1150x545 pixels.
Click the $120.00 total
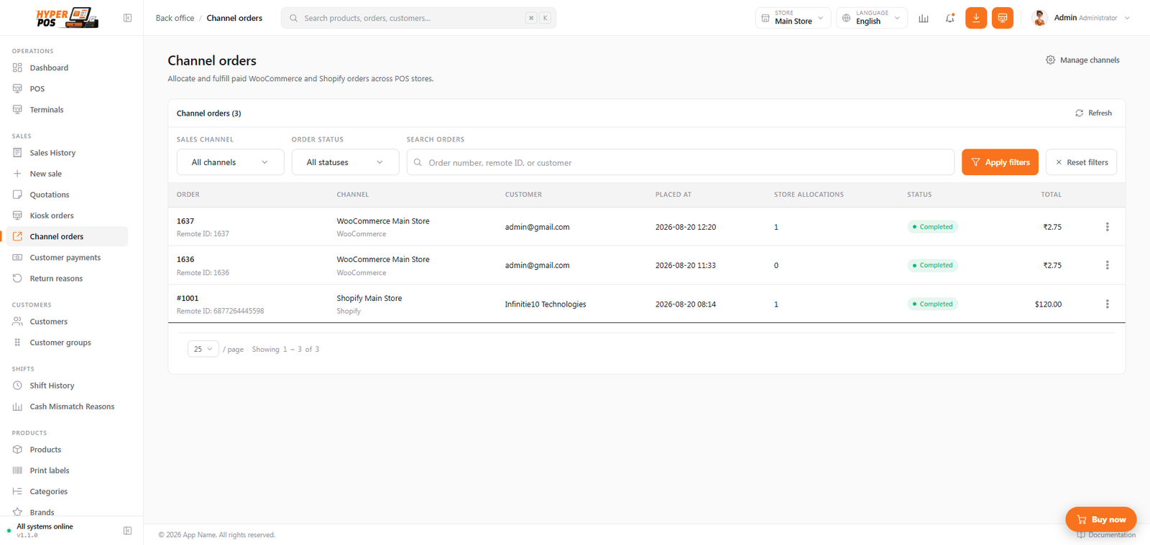coord(1048,304)
